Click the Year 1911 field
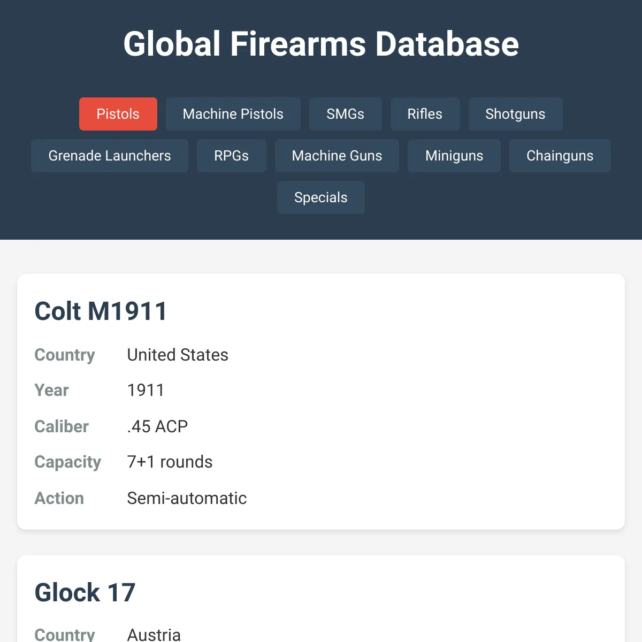642x642 pixels. (145, 390)
